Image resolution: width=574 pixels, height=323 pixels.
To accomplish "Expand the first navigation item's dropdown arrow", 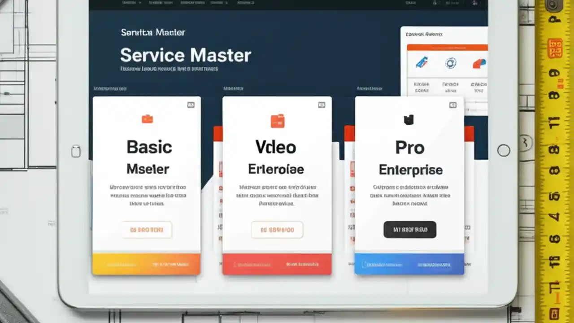I will (139, 2).
